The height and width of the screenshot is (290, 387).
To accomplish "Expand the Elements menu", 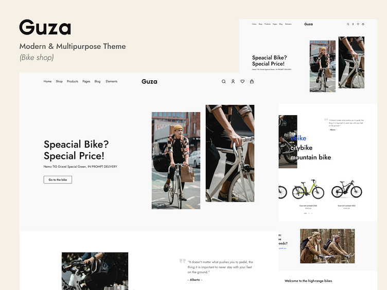I will pos(112,81).
